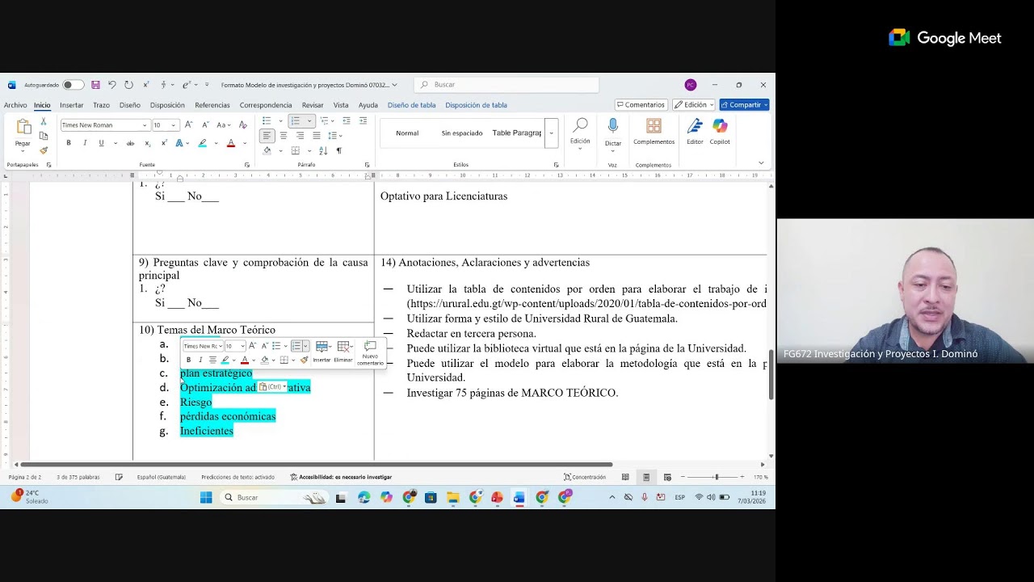Expand paste options Ctrl popup

(x=273, y=387)
